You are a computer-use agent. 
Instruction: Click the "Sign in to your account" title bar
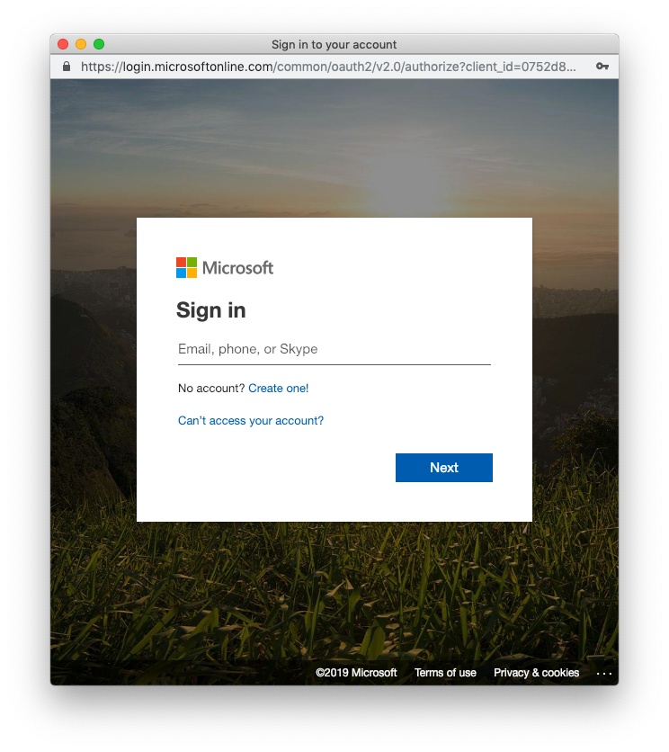click(334, 44)
